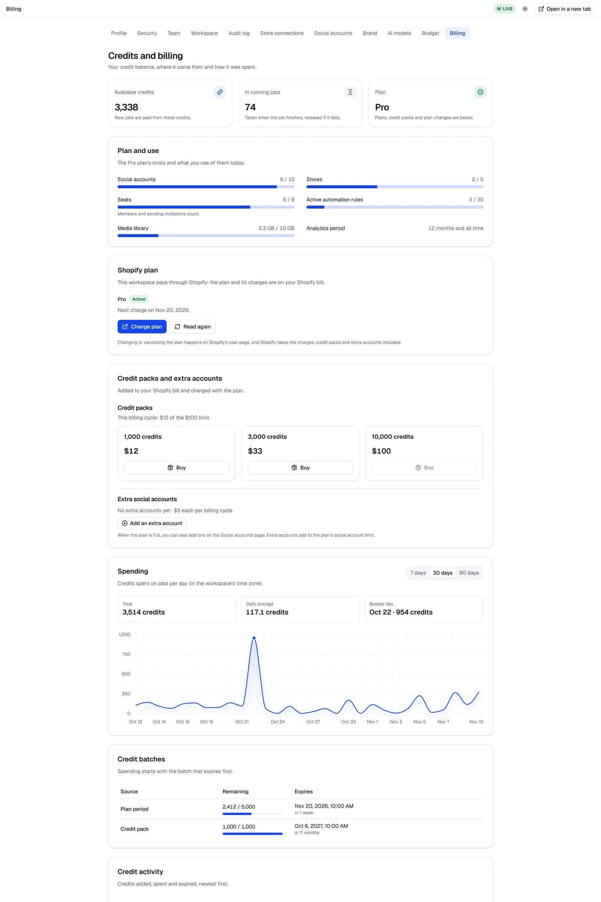
Task: Click the 'Remaining' column header
Action: pyautogui.click(x=236, y=792)
